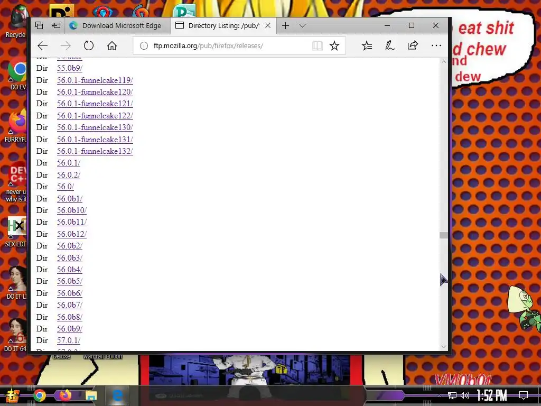Image resolution: width=541 pixels, height=406 pixels.
Task: Open the 56.0b7/ beta folder
Action: [x=70, y=305]
